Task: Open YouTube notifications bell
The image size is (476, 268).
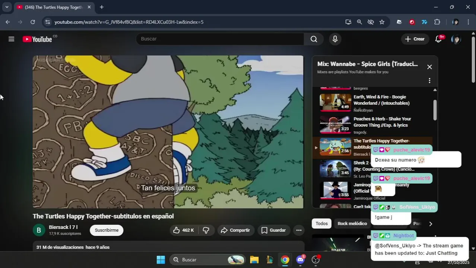Action: point(438,39)
